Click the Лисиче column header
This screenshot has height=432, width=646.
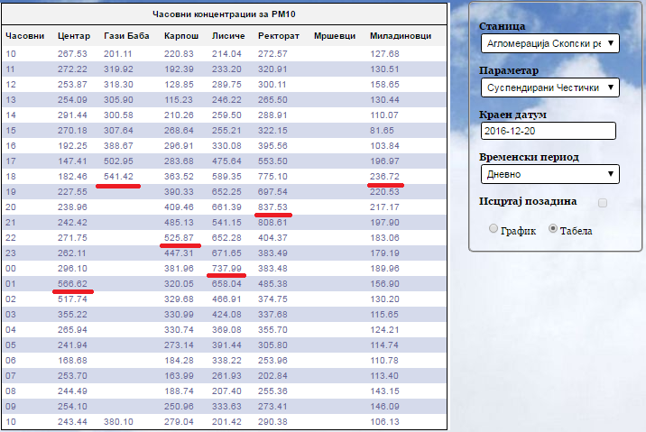[x=228, y=36]
